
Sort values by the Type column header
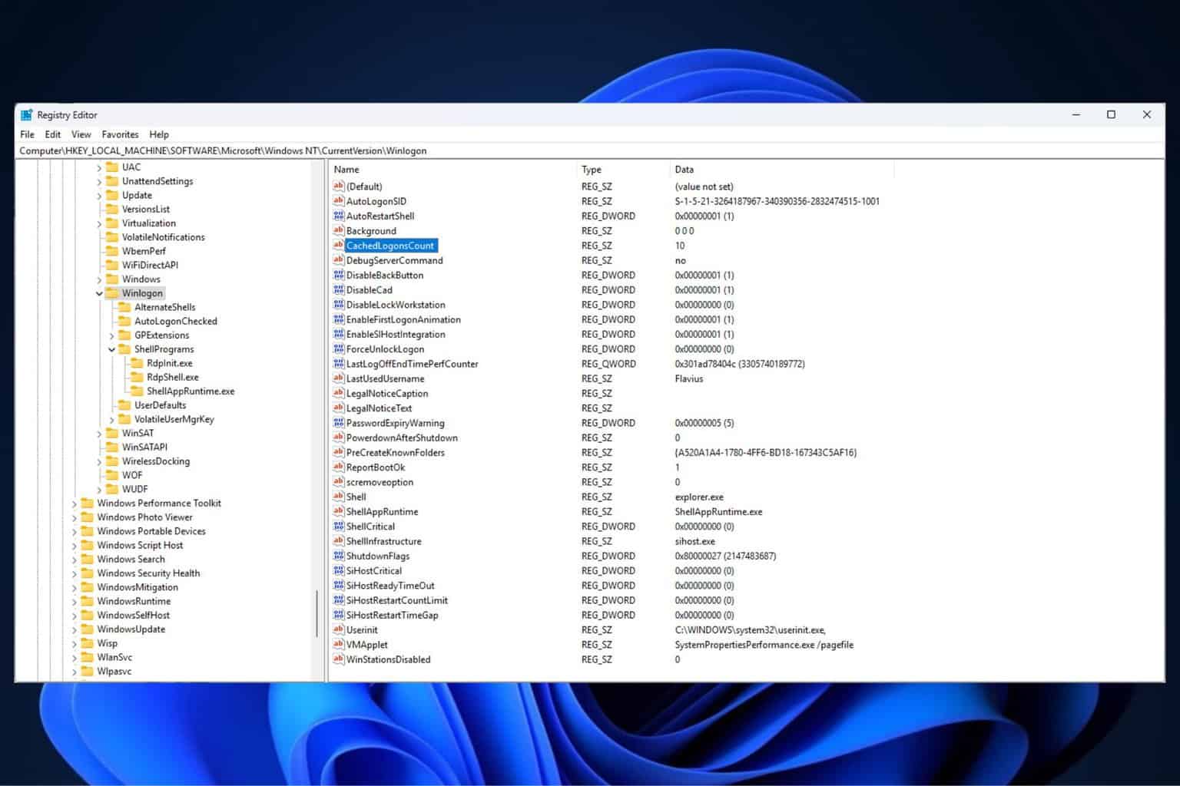[592, 170]
